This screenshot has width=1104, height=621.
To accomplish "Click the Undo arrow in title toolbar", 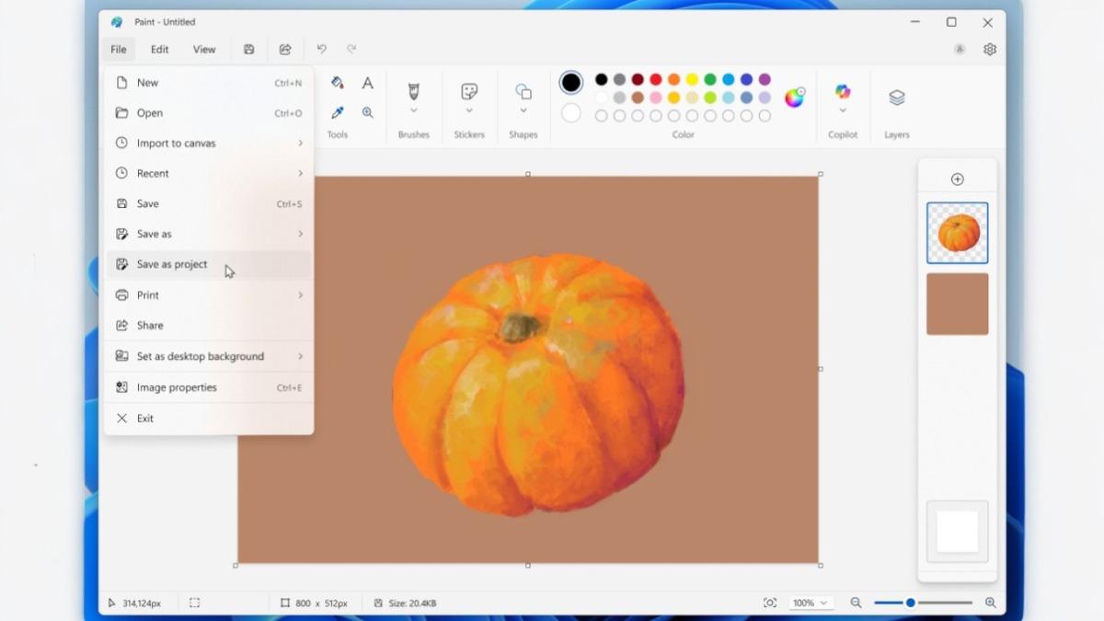I will tap(321, 50).
